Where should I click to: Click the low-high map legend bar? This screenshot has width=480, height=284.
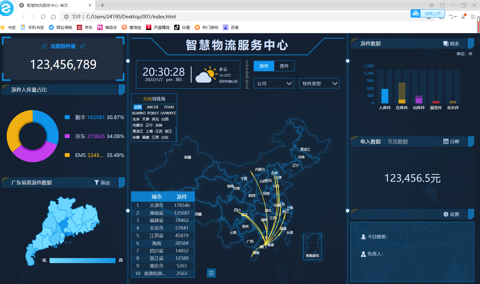(x=82, y=260)
